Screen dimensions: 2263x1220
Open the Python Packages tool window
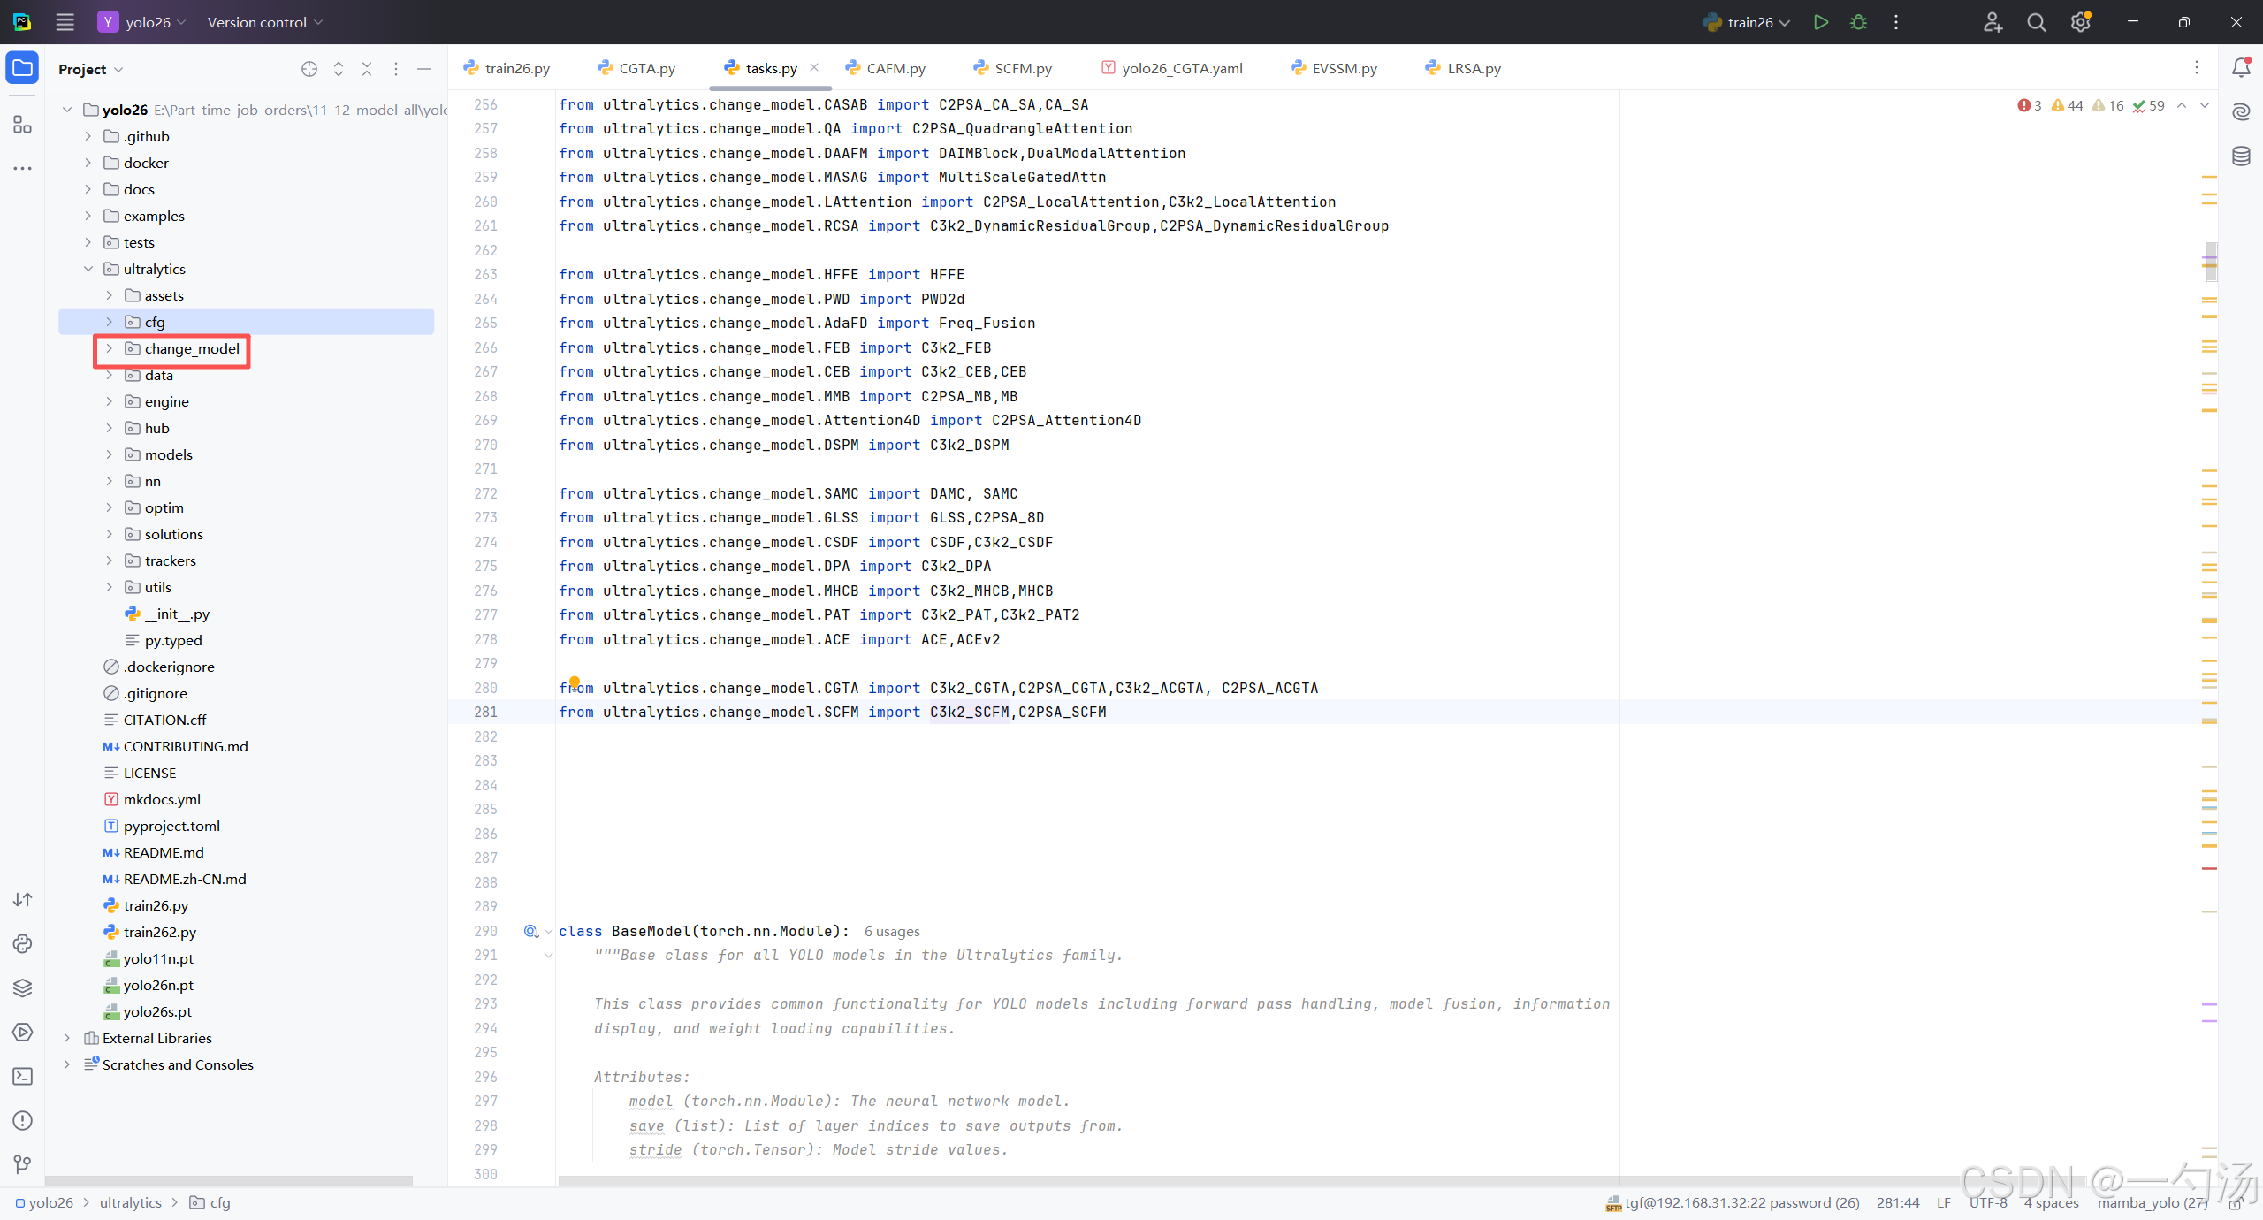click(22, 987)
